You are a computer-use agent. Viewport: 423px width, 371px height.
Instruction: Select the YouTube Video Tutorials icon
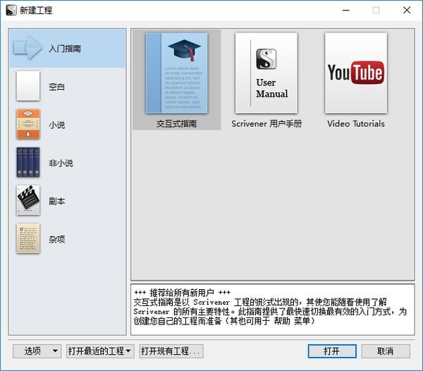click(x=355, y=73)
